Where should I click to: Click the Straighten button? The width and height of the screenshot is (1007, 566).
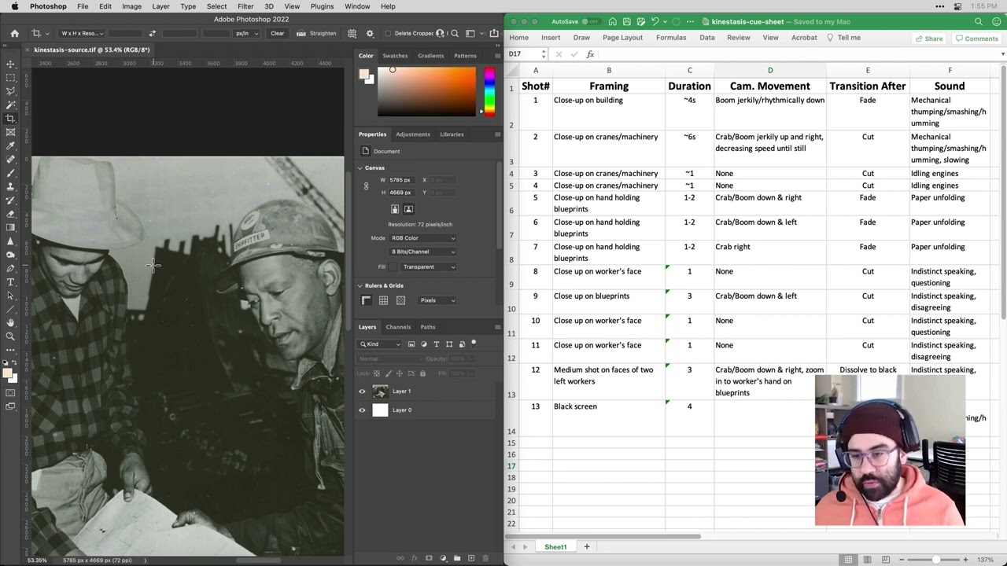[317, 34]
